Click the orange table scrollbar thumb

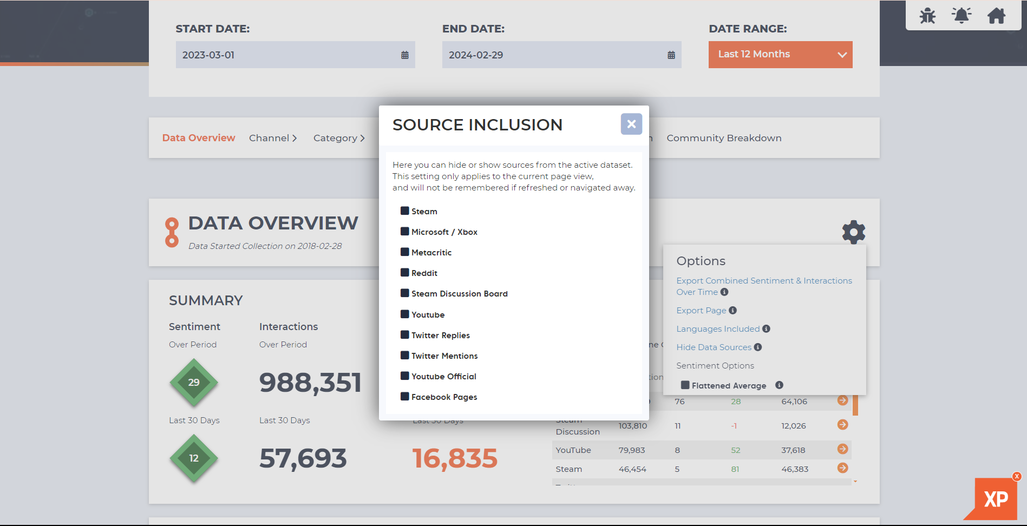(x=855, y=405)
